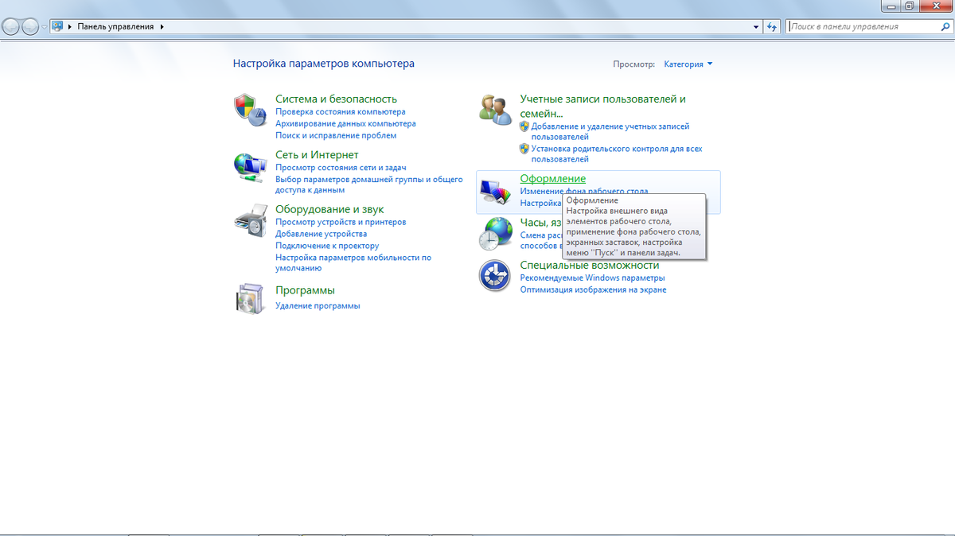The width and height of the screenshot is (955, 536).
Task: Click the Clock, Language and Region globe icon
Action: [495, 234]
